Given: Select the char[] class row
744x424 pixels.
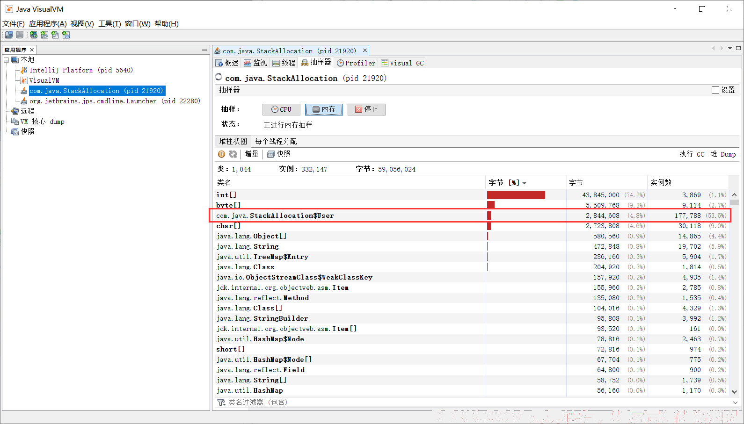Looking at the screenshot, I should tap(472, 226).
